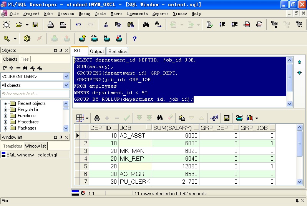This screenshot has height=206, width=307.
Task: Open the File menu
Action: click(14, 13)
